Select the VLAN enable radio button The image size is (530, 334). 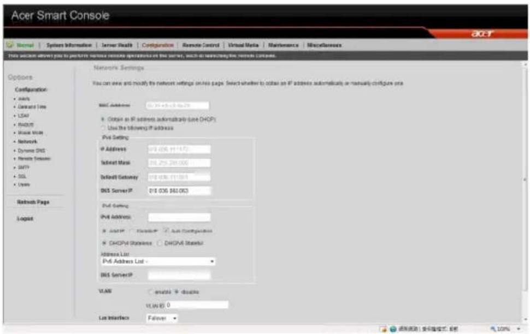(x=150, y=292)
